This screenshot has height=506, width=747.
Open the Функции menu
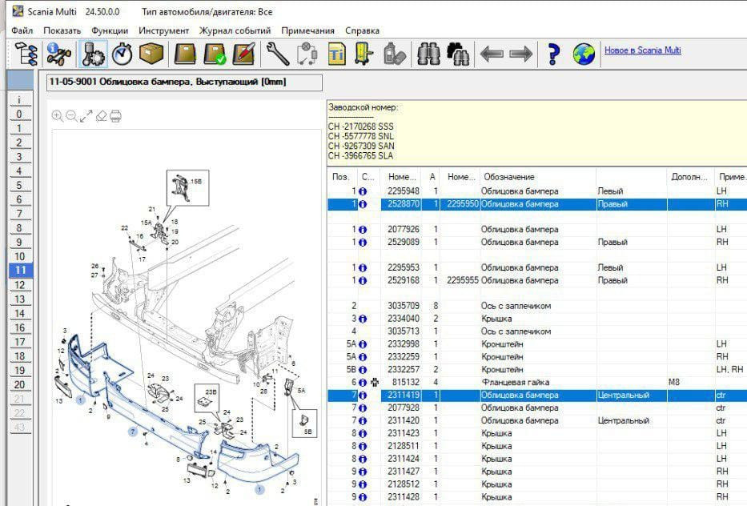[110, 30]
